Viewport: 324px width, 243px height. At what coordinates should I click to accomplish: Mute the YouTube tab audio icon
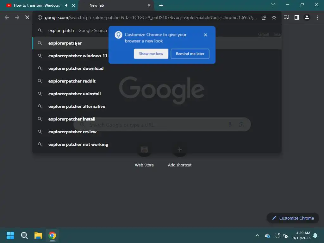click(x=66, y=5)
